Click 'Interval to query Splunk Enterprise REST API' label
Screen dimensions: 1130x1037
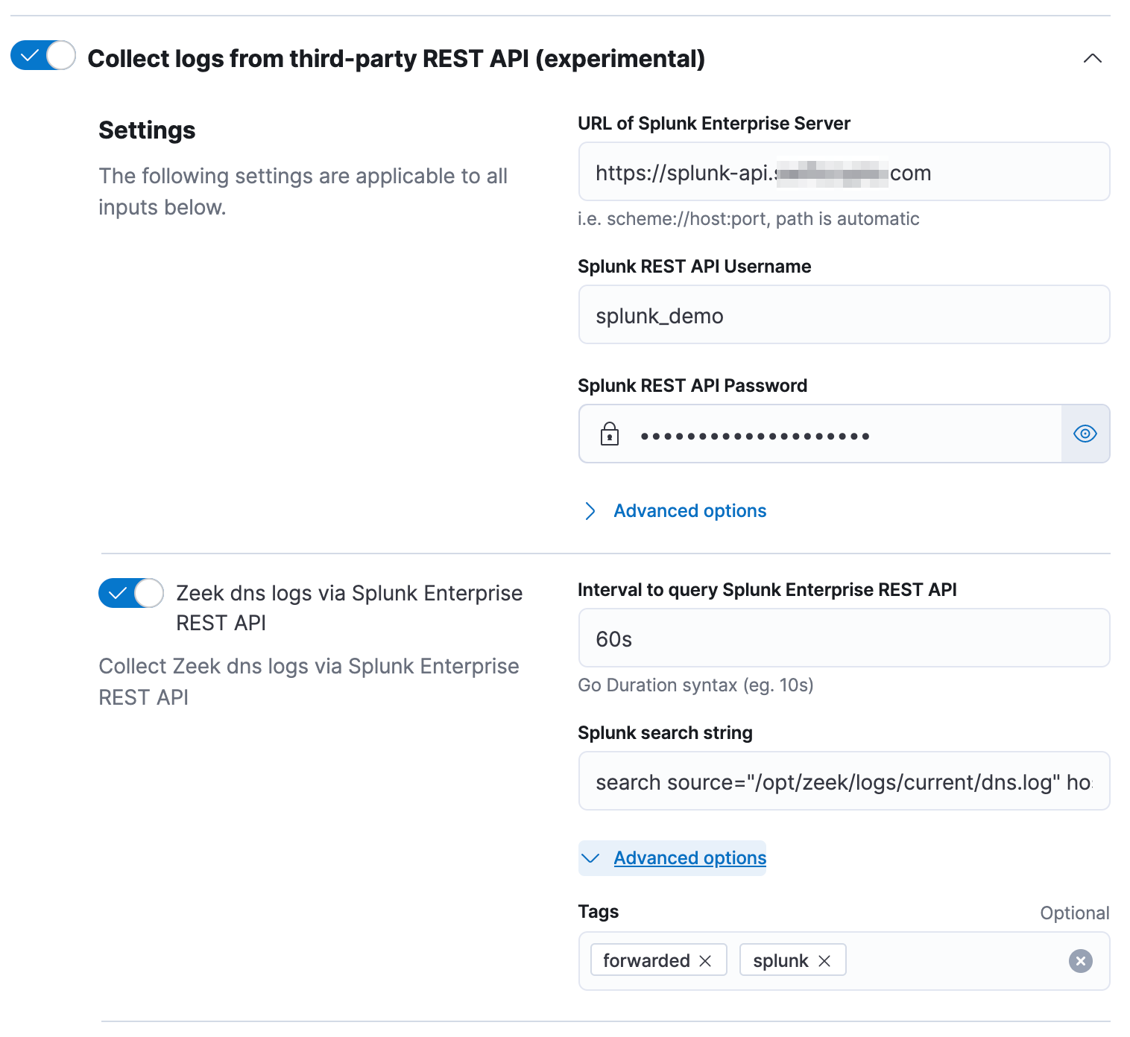(x=767, y=590)
